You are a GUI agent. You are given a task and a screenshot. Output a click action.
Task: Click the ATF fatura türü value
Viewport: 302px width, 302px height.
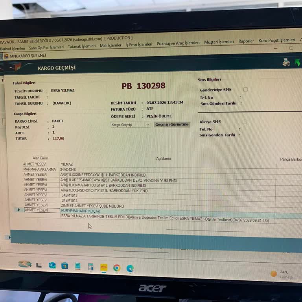150,109
